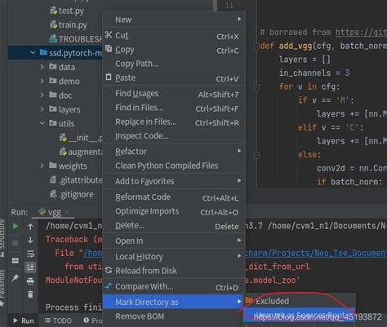Click the Up the stack trace arrow

[30, 226]
